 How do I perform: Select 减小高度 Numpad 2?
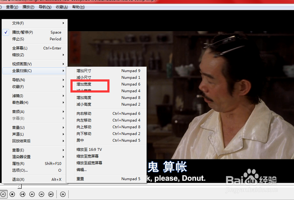(x=106, y=104)
